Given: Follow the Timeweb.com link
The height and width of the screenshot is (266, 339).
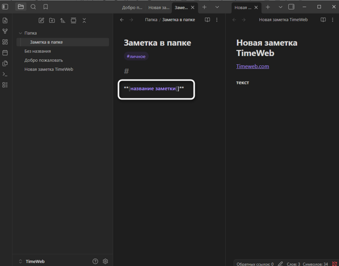Looking at the screenshot, I should [252, 66].
